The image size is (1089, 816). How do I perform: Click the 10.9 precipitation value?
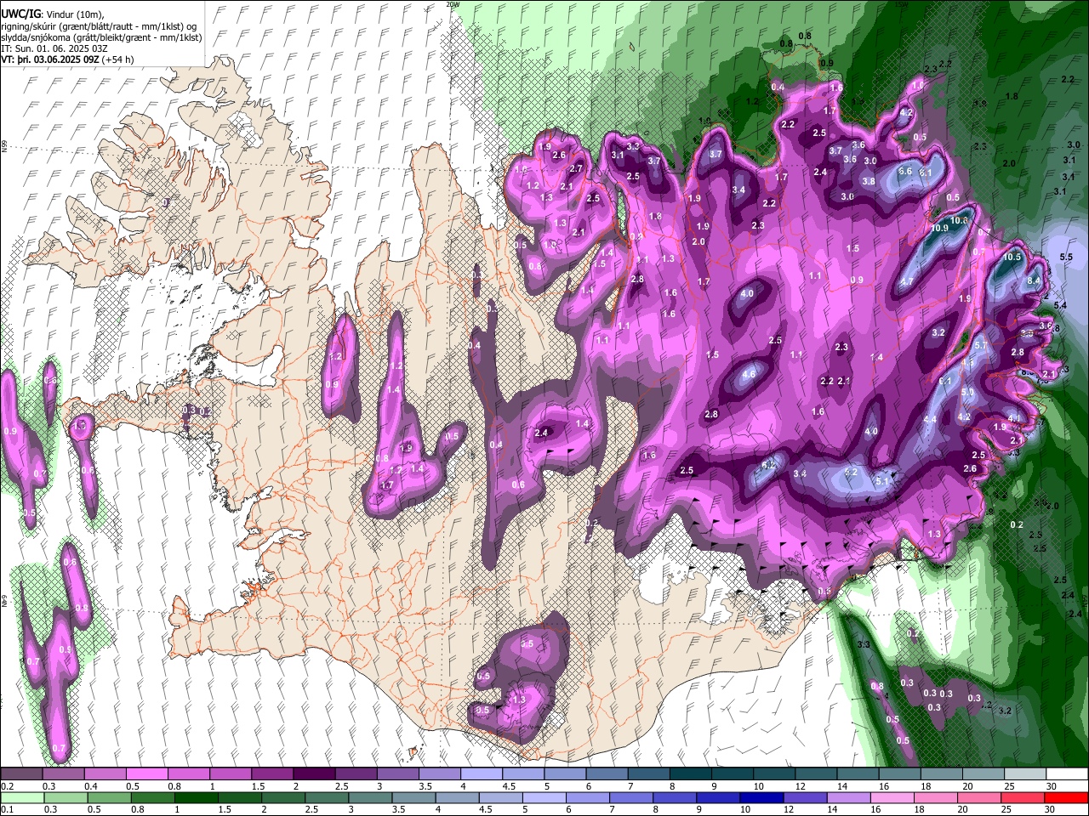click(940, 228)
